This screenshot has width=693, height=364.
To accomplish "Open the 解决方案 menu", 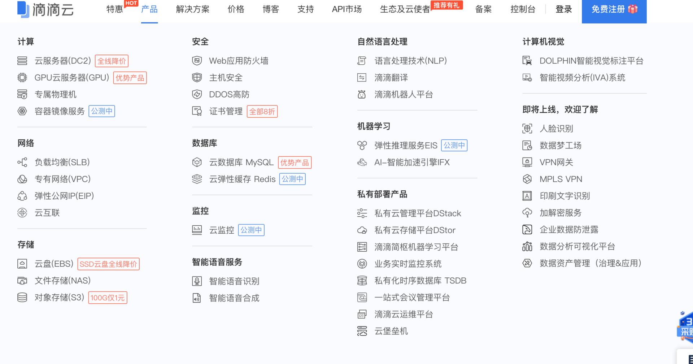I will pos(192,10).
